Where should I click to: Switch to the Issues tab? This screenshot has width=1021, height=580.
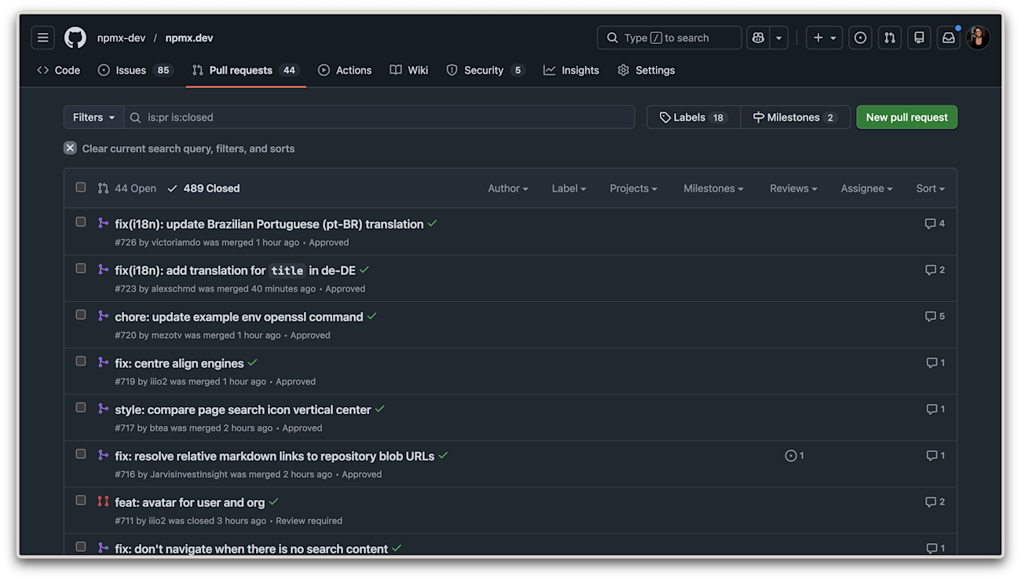click(135, 70)
